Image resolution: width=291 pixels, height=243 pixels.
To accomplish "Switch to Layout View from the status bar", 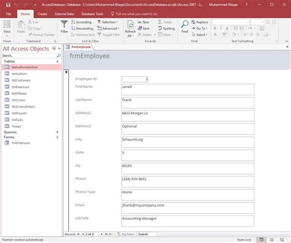I will click(x=272, y=239).
